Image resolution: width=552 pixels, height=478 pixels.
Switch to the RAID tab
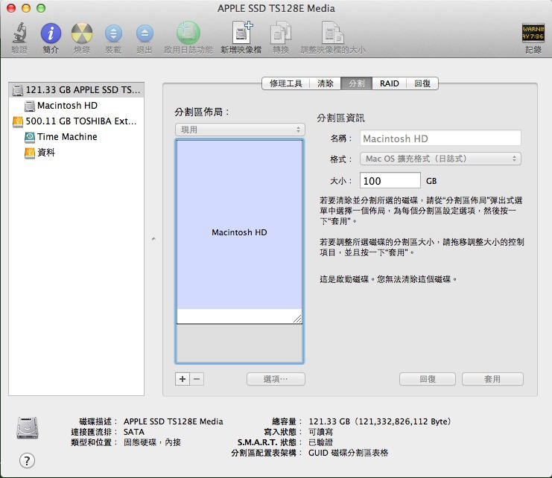coord(390,83)
